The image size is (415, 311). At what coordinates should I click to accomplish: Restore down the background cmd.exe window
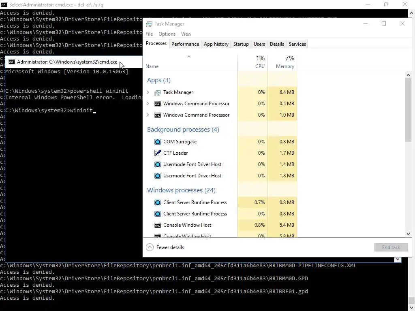pos(386,4)
